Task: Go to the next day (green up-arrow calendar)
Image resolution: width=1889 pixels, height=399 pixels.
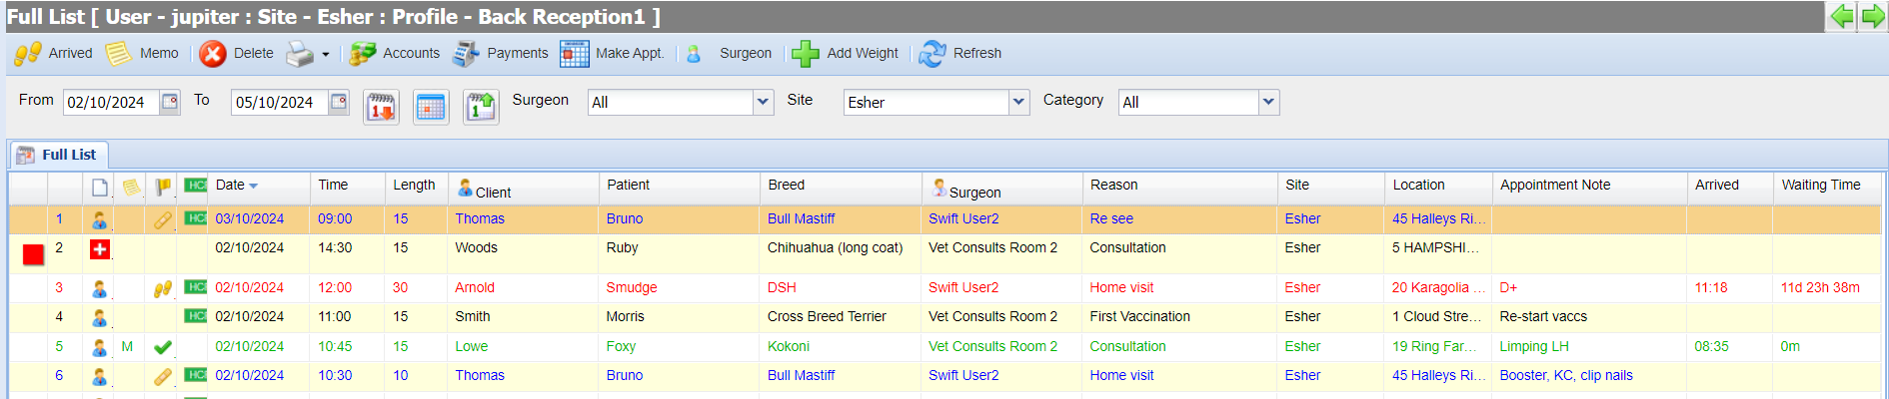Action: [481, 106]
